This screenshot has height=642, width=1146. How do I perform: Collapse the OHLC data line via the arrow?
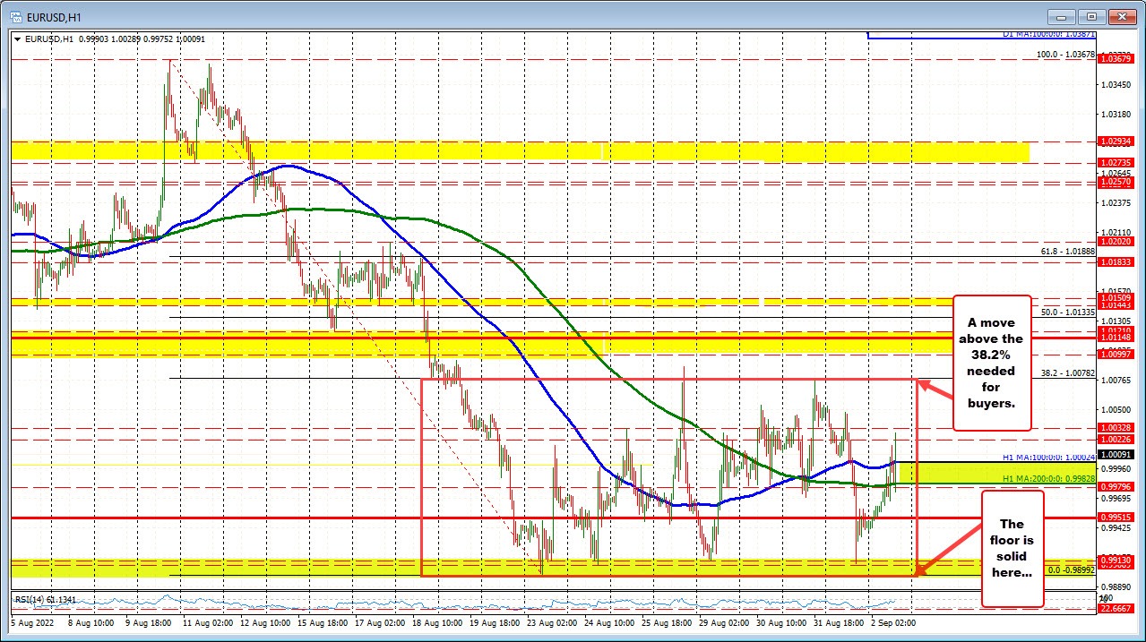17,39
